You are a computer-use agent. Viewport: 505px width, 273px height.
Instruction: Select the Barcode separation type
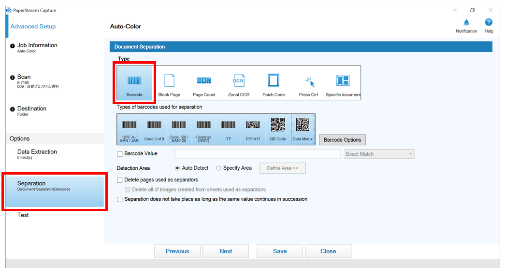click(x=134, y=83)
